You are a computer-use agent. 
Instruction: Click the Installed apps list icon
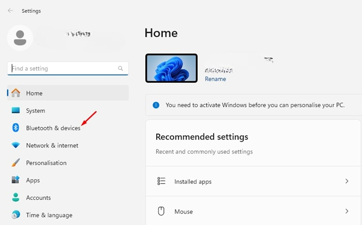coord(161,181)
